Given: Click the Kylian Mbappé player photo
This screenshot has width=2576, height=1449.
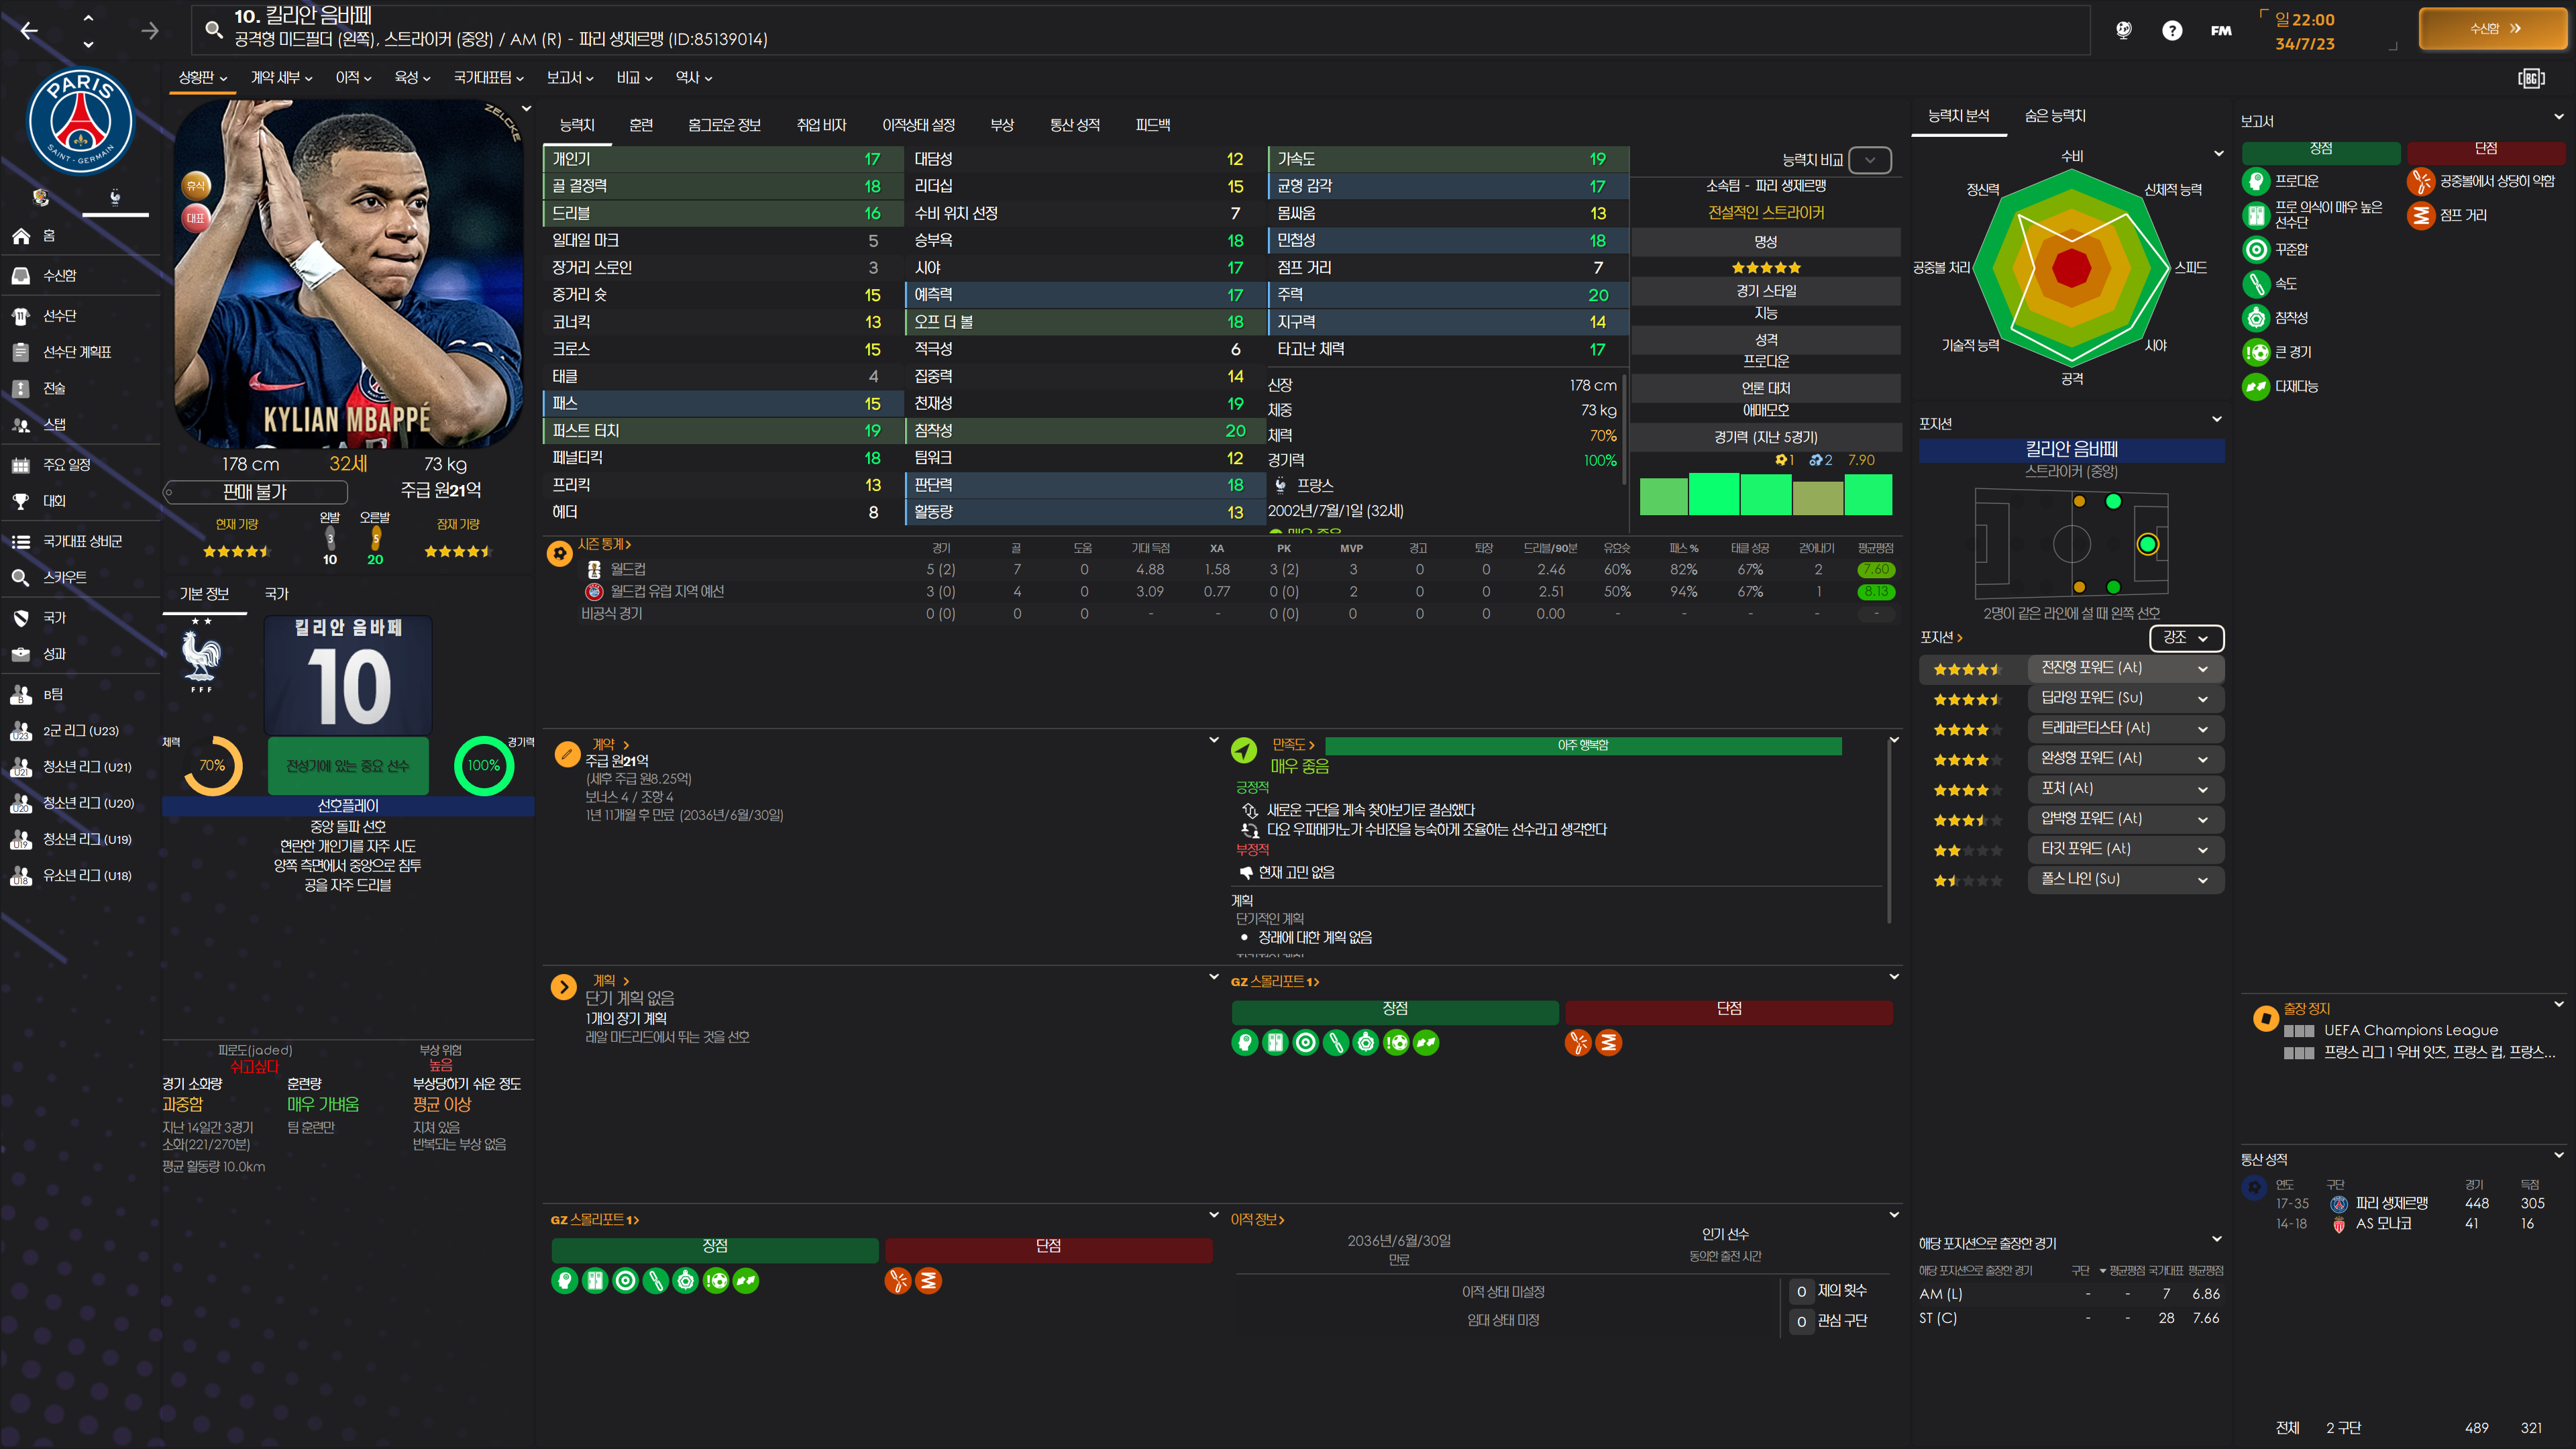Looking at the screenshot, I should tap(348, 274).
